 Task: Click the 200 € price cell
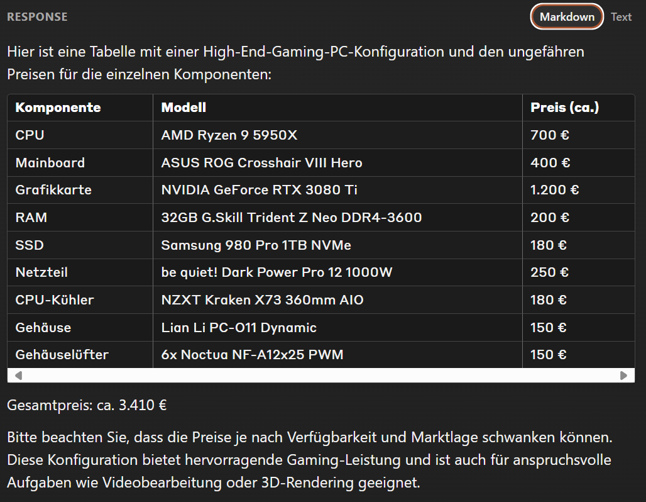click(578, 218)
